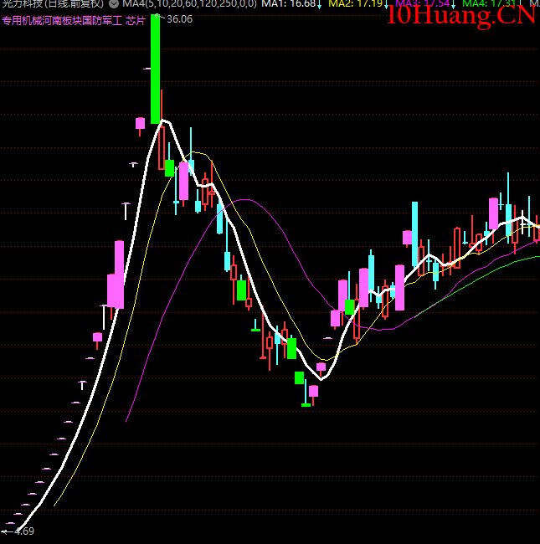Select the green MA4: 17.31 value label
The width and height of the screenshot is (540, 544).
(x=489, y=4)
